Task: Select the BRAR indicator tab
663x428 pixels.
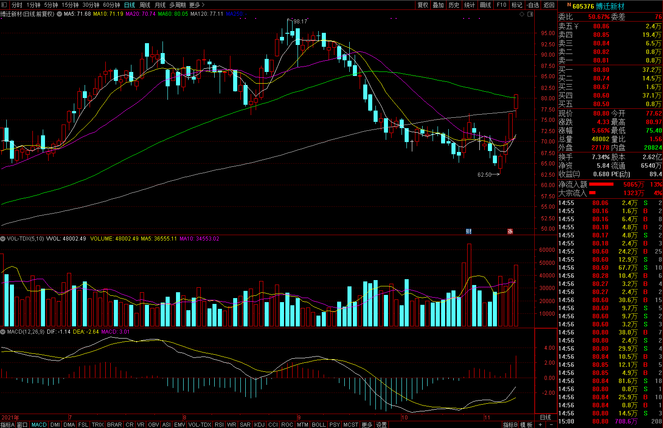Action: click(x=114, y=424)
